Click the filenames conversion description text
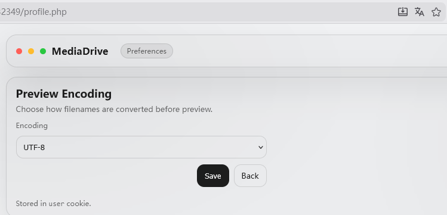447x215 pixels. pyautogui.click(x=114, y=109)
